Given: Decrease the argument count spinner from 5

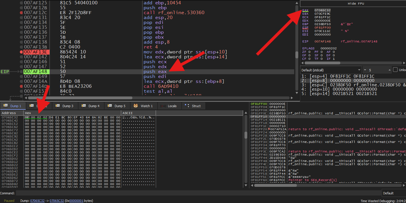Looking at the screenshot, I should click(365, 70).
